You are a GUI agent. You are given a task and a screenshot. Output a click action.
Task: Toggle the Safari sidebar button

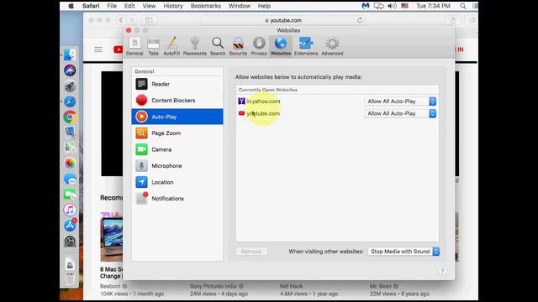click(x=149, y=20)
